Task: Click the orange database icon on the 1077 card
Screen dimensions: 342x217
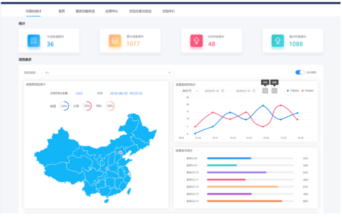Action: pyautogui.click(x=115, y=41)
